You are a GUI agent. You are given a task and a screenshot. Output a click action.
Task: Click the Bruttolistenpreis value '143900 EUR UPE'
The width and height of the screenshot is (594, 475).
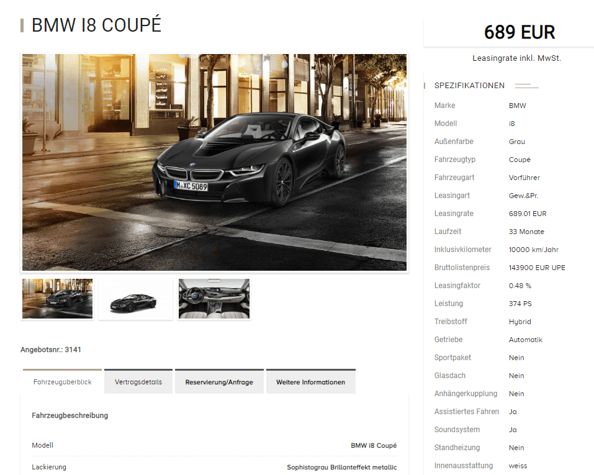(x=537, y=268)
